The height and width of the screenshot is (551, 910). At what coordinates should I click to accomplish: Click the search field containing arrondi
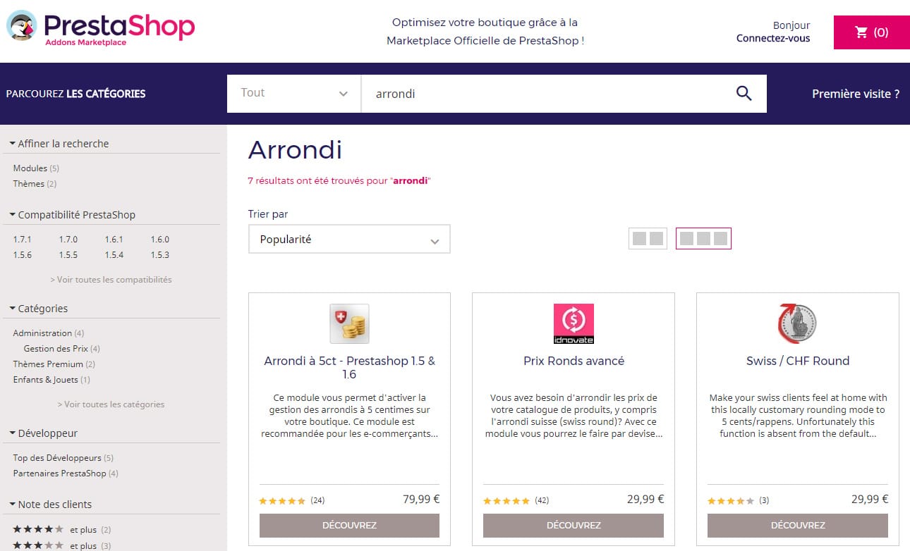[x=543, y=93]
